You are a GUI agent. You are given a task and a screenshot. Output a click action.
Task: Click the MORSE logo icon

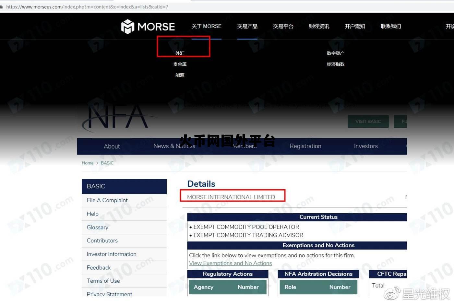click(127, 27)
